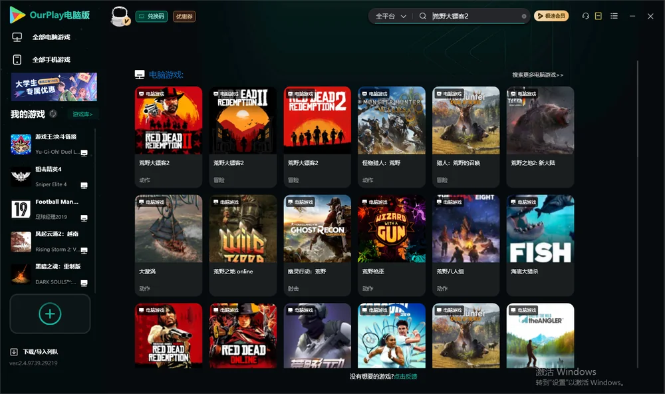Open the hamburger menu list icon
This screenshot has width=665, height=394.
(614, 16)
